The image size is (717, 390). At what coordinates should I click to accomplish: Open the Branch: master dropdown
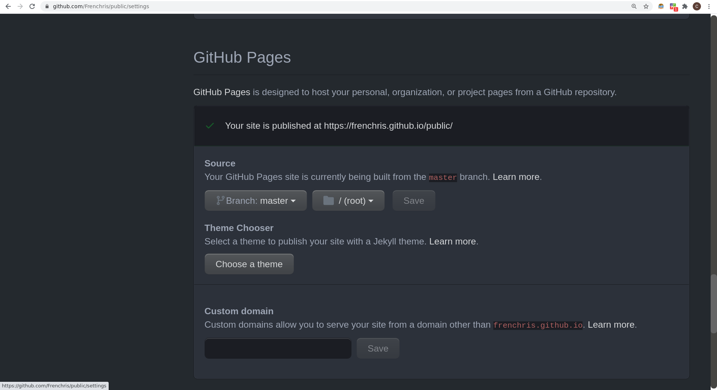pos(256,201)
